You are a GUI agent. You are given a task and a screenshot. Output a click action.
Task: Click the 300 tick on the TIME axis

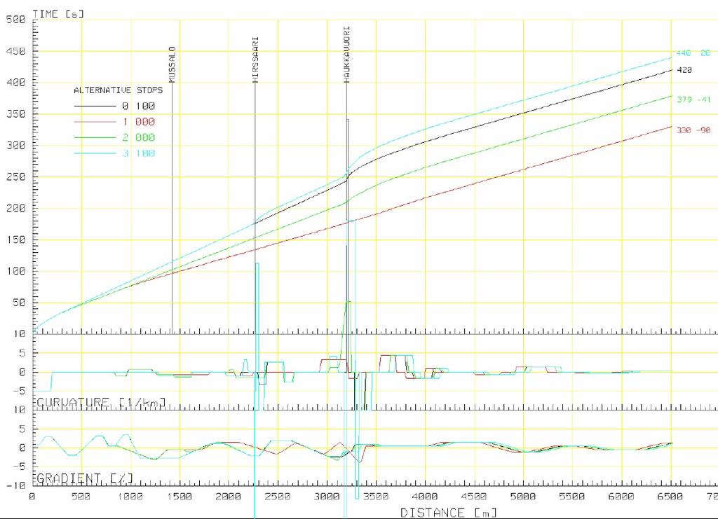click(x=16, y=146)
